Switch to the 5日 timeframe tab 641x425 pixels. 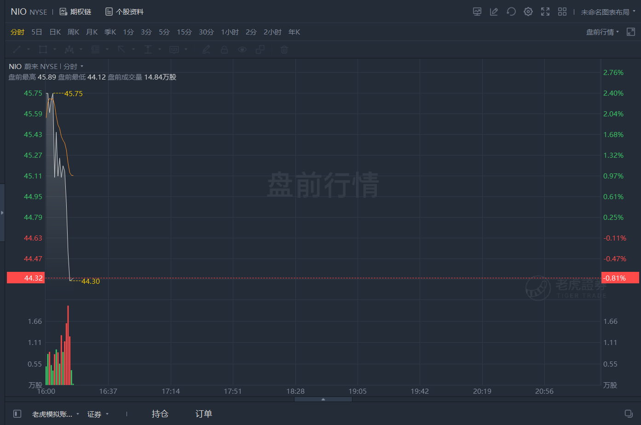(x=37, y=32)
